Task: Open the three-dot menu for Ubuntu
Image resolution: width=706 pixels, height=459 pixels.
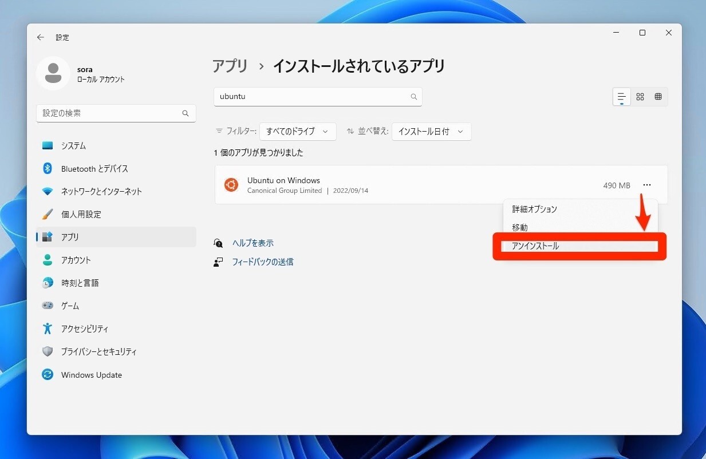Action: coord(646,185)
